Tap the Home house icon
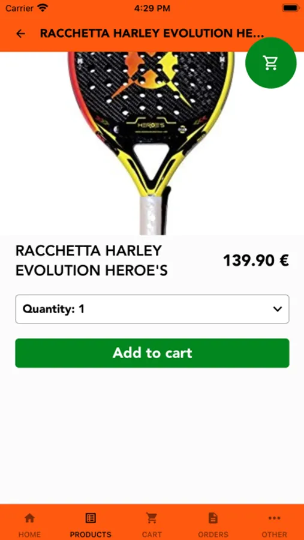 (x=29, y=518)
